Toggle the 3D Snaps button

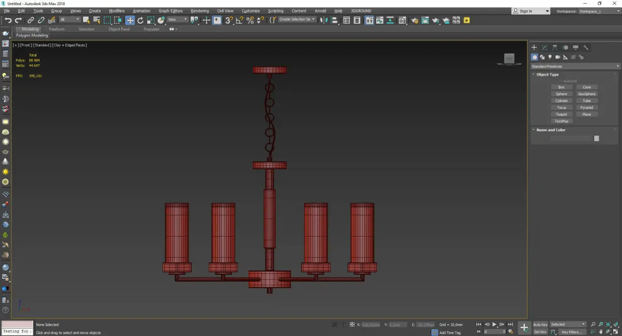[x=229, y=20]
